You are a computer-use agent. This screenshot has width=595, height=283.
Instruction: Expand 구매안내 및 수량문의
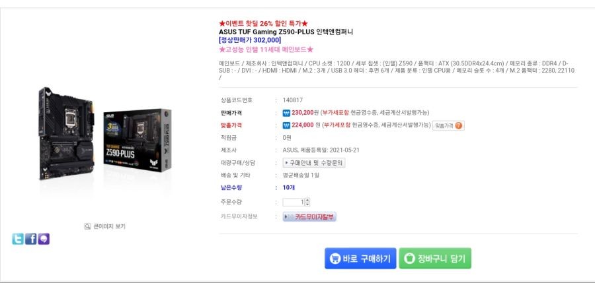coord(314,163)
